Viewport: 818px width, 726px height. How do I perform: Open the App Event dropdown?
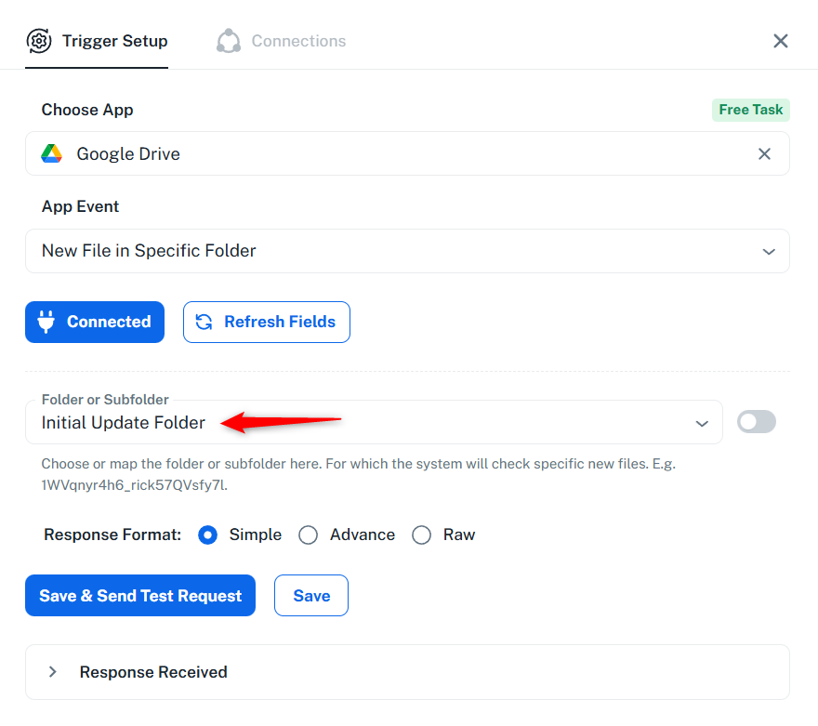pos(407,251)
